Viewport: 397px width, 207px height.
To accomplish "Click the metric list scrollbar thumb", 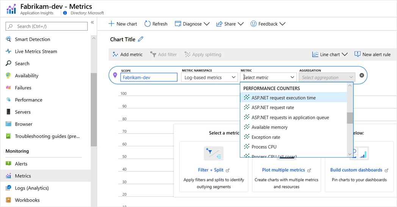I will click(350, 118).
